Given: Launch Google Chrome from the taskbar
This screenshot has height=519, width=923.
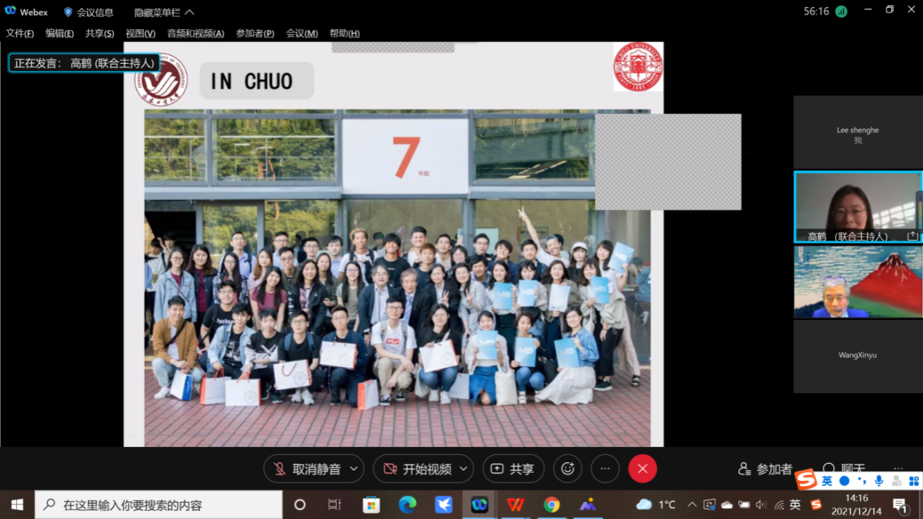Looking at the screenshot, I should pyautogui.click(x=552, y=504).
